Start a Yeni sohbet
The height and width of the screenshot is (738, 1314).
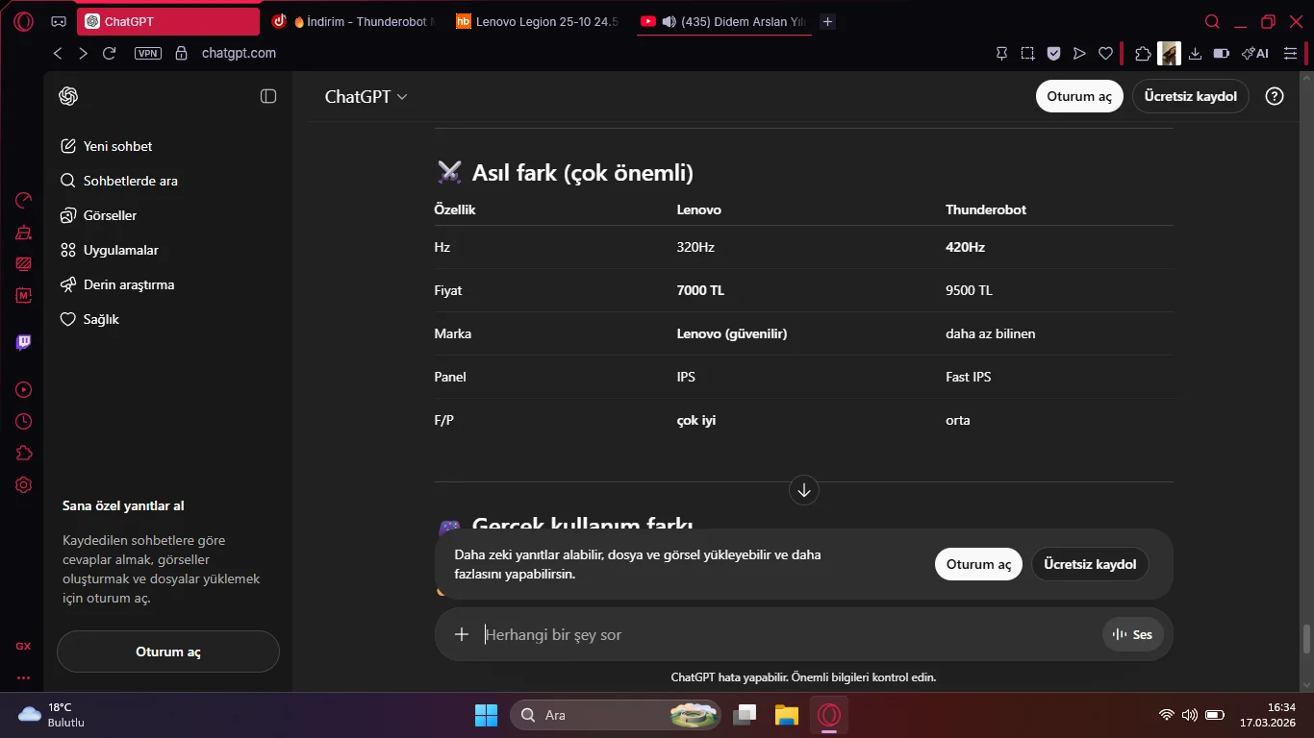pos(168,146)
